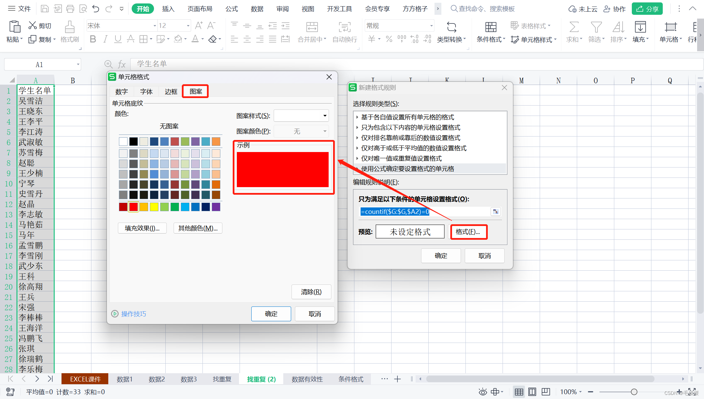704x399 pixels.
Task: Apply the percent number style icon
Action: pyautogui.click(x=389, y=39)
